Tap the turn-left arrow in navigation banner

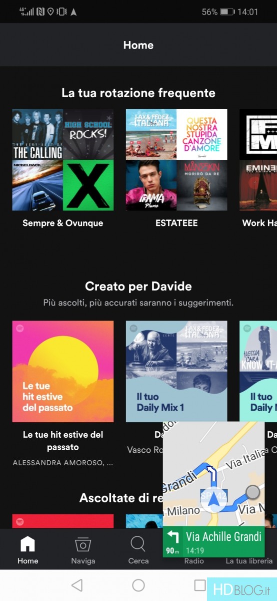tap(173, 537)
